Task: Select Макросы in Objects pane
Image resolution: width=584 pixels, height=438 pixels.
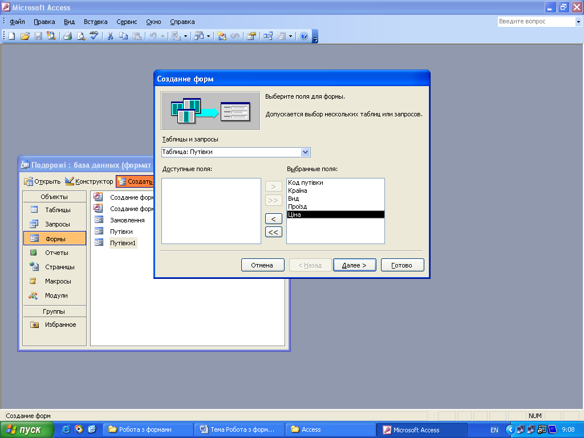Action: pos(54,281)
